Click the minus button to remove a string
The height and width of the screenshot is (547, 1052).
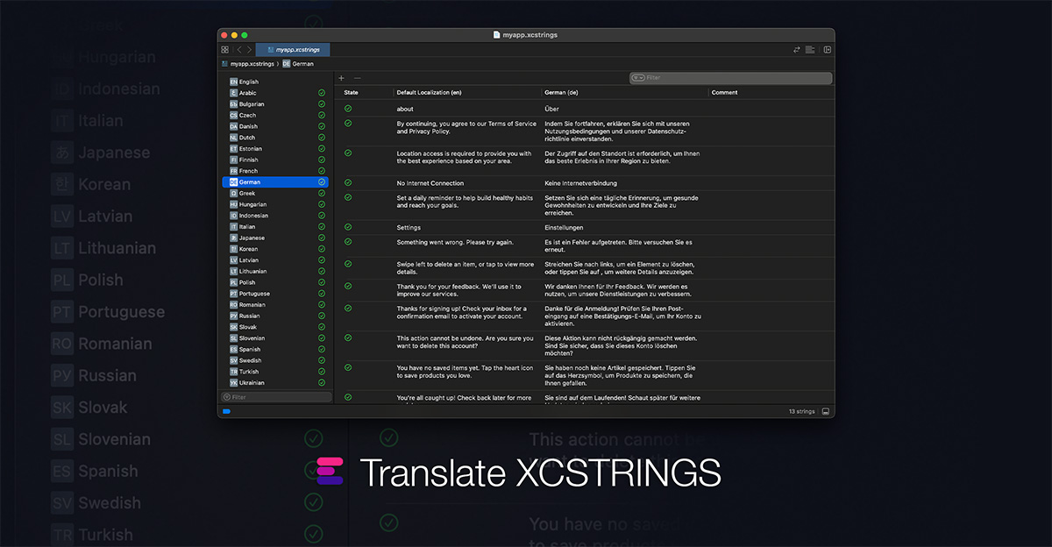point(357,78)
